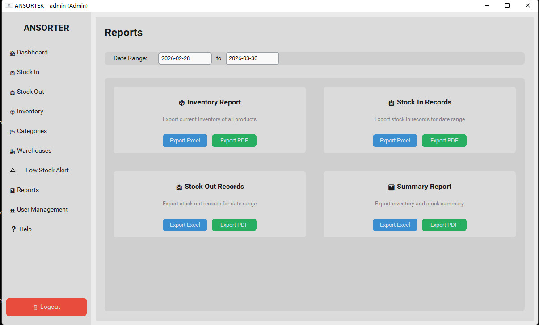Click the red Logout button
Image resolution: width=539 pixels, height=325 pixels.
point(46,307)
